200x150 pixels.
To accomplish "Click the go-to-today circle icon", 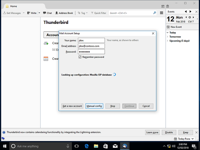I will click(190, 17).
